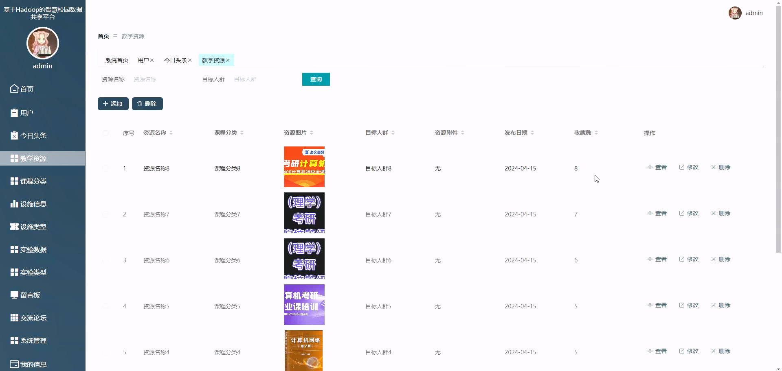Sort by 目标人群 column arrows

[393, 133]
